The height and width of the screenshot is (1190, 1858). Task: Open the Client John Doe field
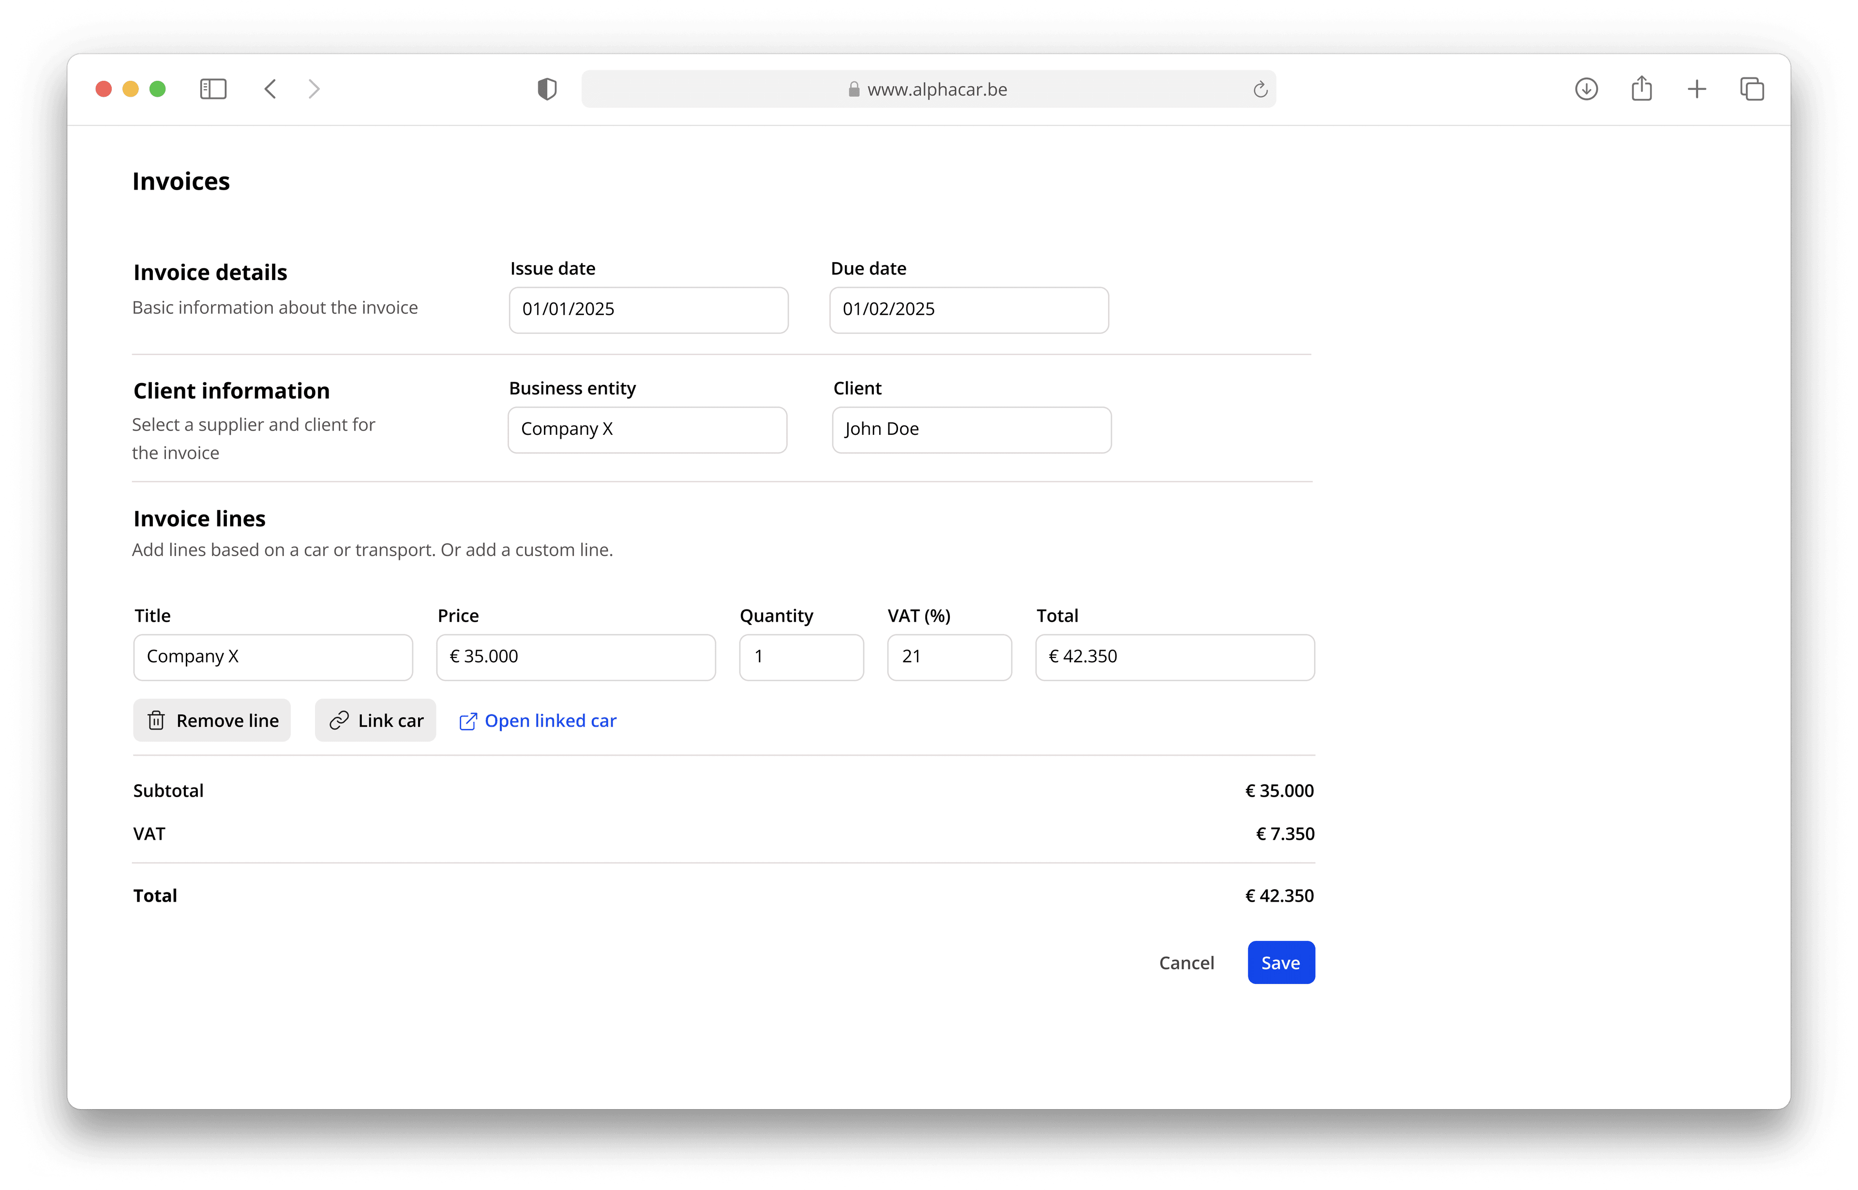point(972,430)
